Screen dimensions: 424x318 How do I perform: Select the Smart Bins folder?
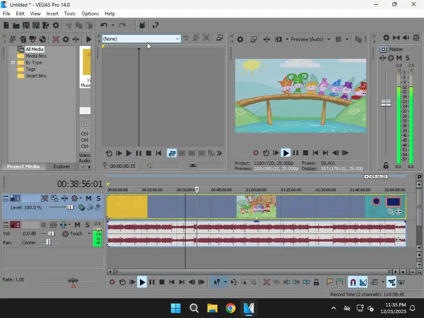click(x=36, y=76)
